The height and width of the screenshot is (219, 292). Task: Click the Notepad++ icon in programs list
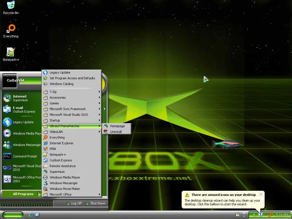(x=45, y=155)
